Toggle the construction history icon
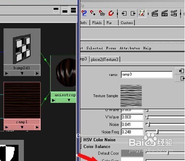 pyautogui.click(x=142, y=13)
